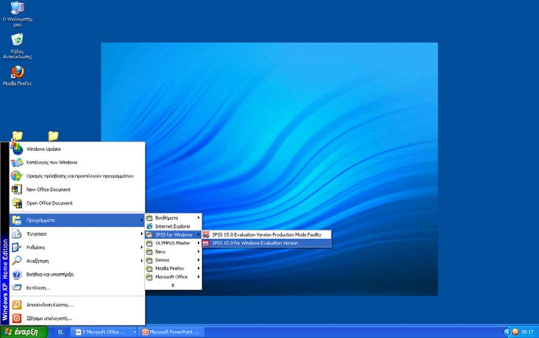Open the Mozilla Firefox entry in Programs submenu
The height and width of the screenshot is (338, 539).
[174, 269]
